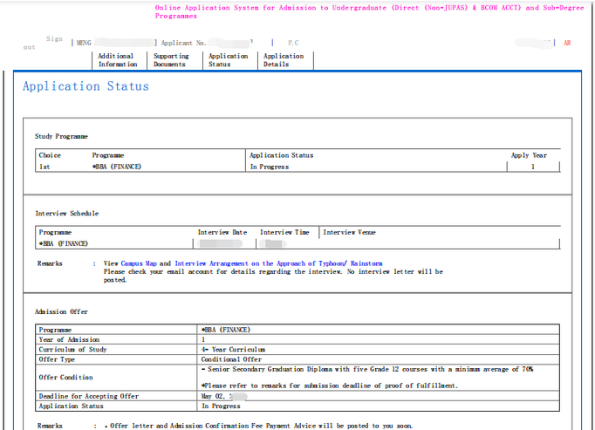The image size is (595, 430).
Task: Open the Additional Information tab
Action: (117, 59)
